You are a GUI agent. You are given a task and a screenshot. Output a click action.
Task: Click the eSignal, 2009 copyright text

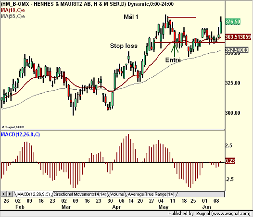coord(13,127)
